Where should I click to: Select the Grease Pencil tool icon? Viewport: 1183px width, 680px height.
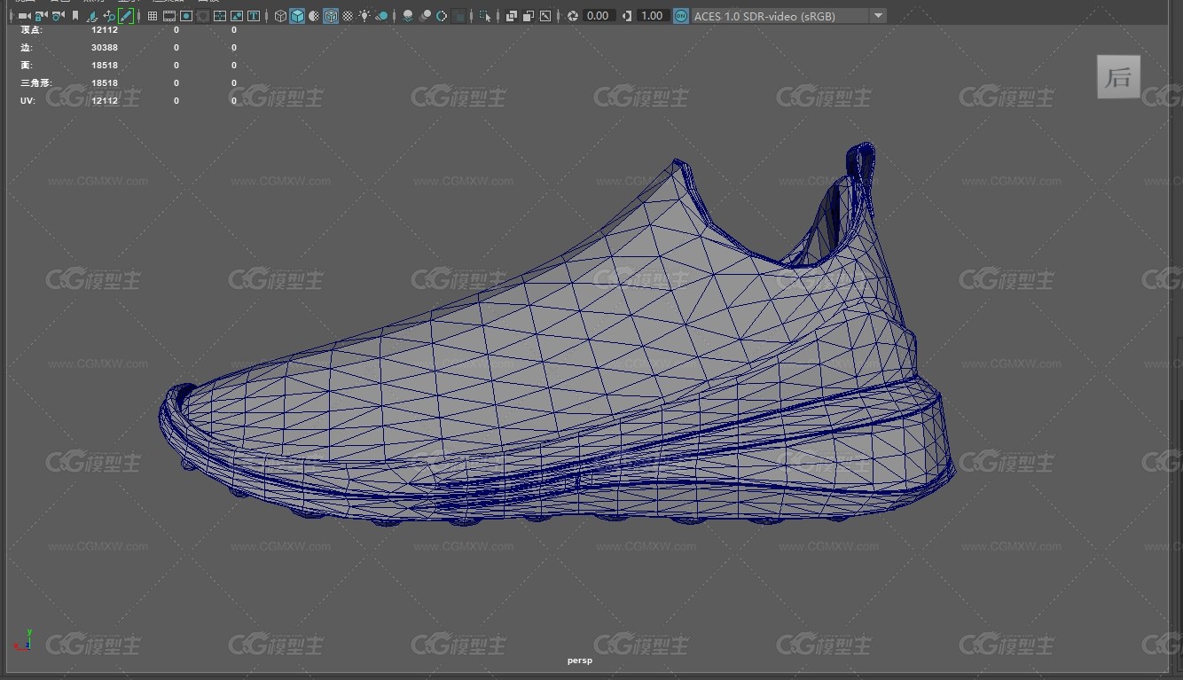pos(126,16)
